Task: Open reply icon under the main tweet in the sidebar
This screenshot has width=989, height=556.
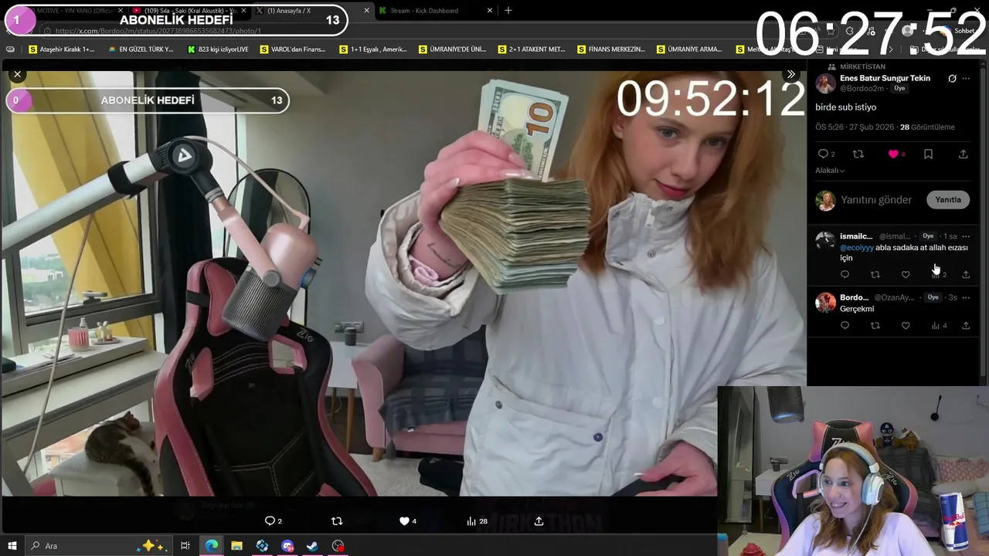Action: pos(823,154)
